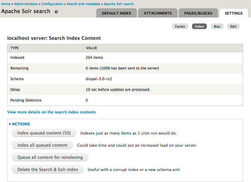Open the Bias secondary tab
The height and width of the screenshot is (182, 251).
coord(217,26)
